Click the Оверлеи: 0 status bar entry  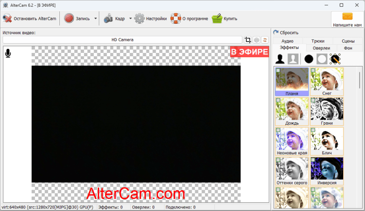(x=143, y=207)
